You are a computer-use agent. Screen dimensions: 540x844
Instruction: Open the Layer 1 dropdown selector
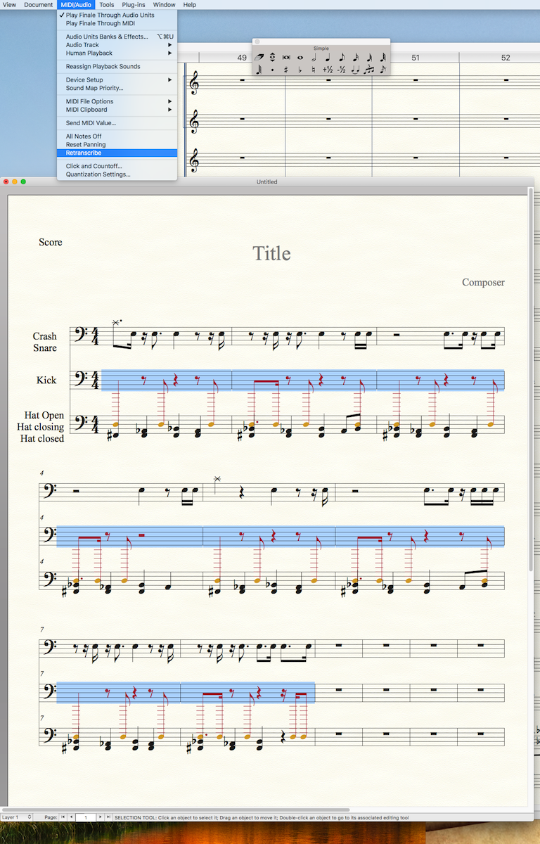pyautogui.click(x=17, y=817)
